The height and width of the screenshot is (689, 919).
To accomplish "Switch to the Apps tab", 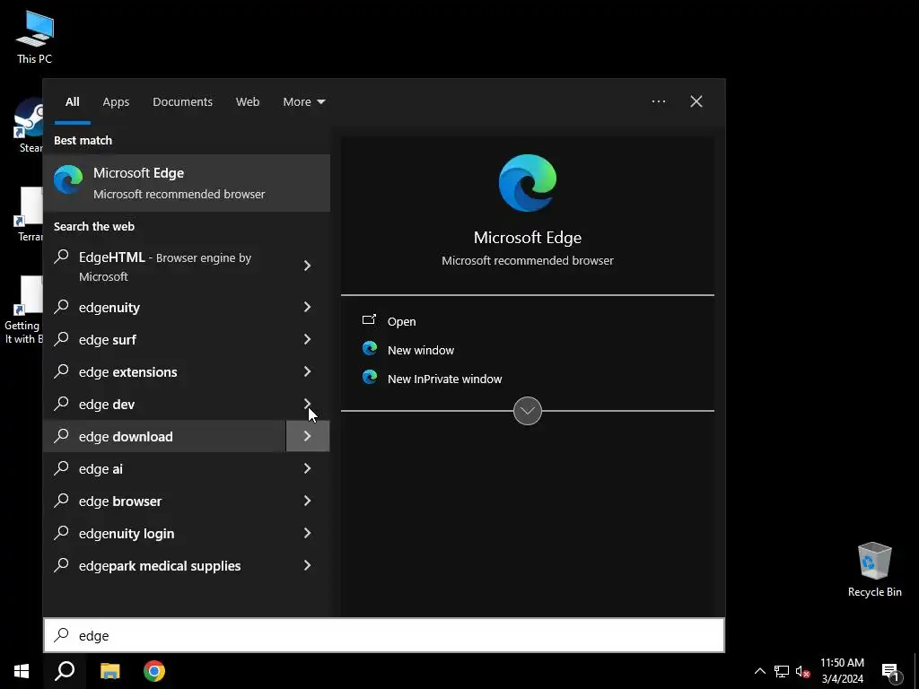I will click(116, 101).
